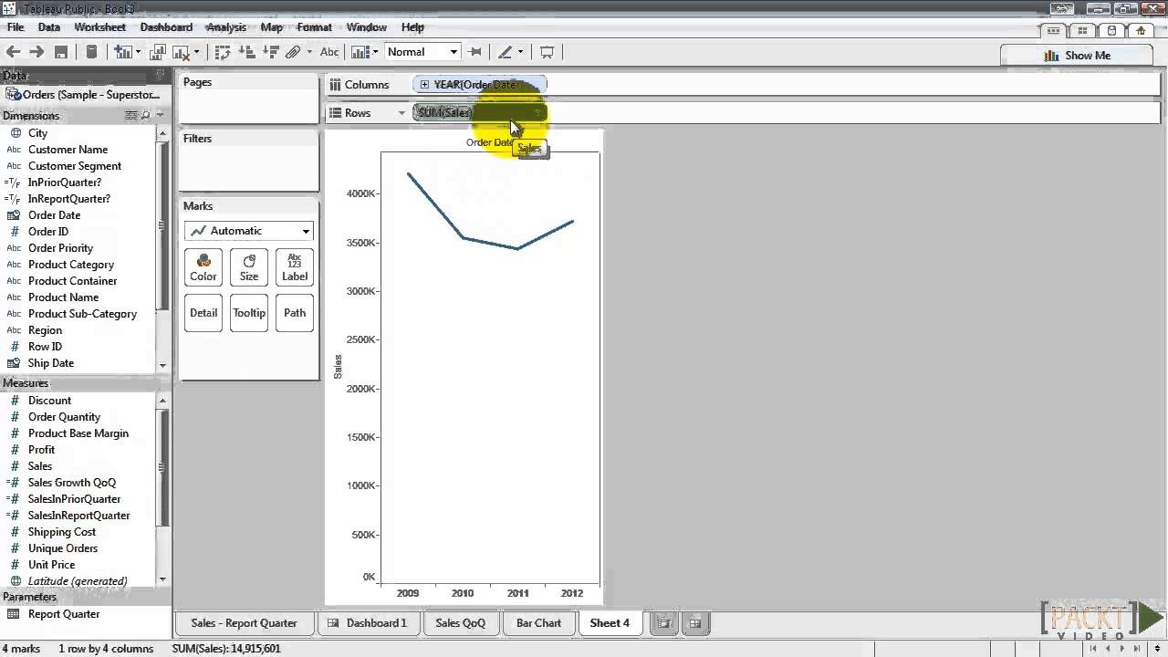Sort ascending using the toolbar icon
Viewport: 1168px width, 657px height.
point(246,52)
